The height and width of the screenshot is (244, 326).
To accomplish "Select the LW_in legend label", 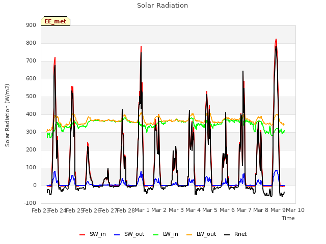I will [x=171, y=234].
